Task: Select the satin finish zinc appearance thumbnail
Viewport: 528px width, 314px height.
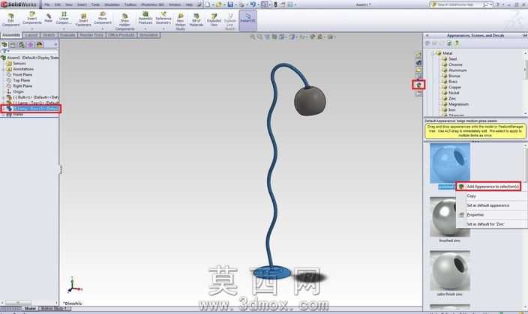Action: [x=449, y=271]
